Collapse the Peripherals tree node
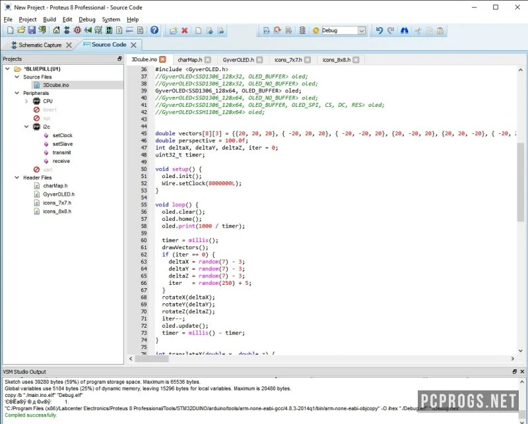The image size is (528, 424). click(17, 93)
